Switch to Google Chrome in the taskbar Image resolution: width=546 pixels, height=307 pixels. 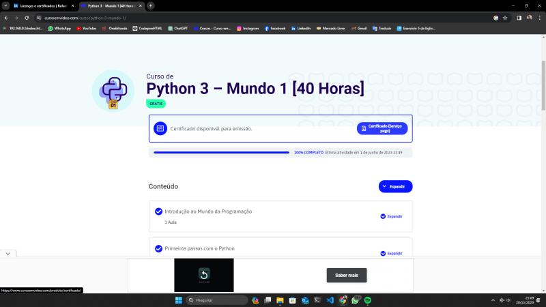click(343, 300)
